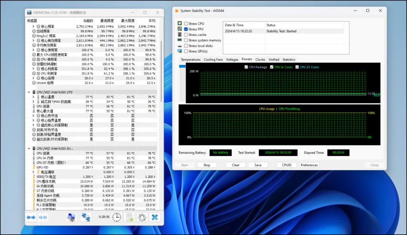Switch to the Temperatures tab
The width and height of the screenshot is (407, 235).
tap(191, 60)
